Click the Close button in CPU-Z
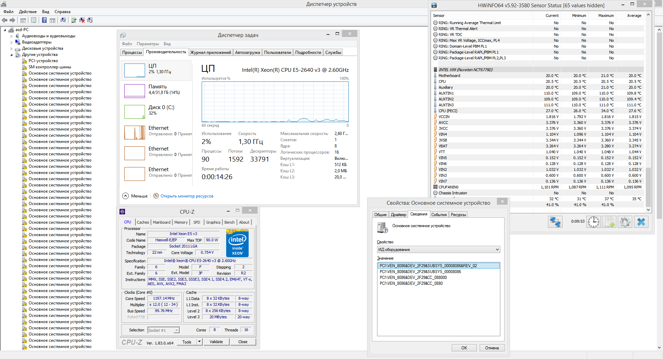 pyautogui.click(x=243, y=342)
